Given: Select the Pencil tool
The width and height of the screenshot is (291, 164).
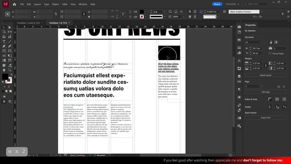Looking at the screenshot, I should point(10,46).
